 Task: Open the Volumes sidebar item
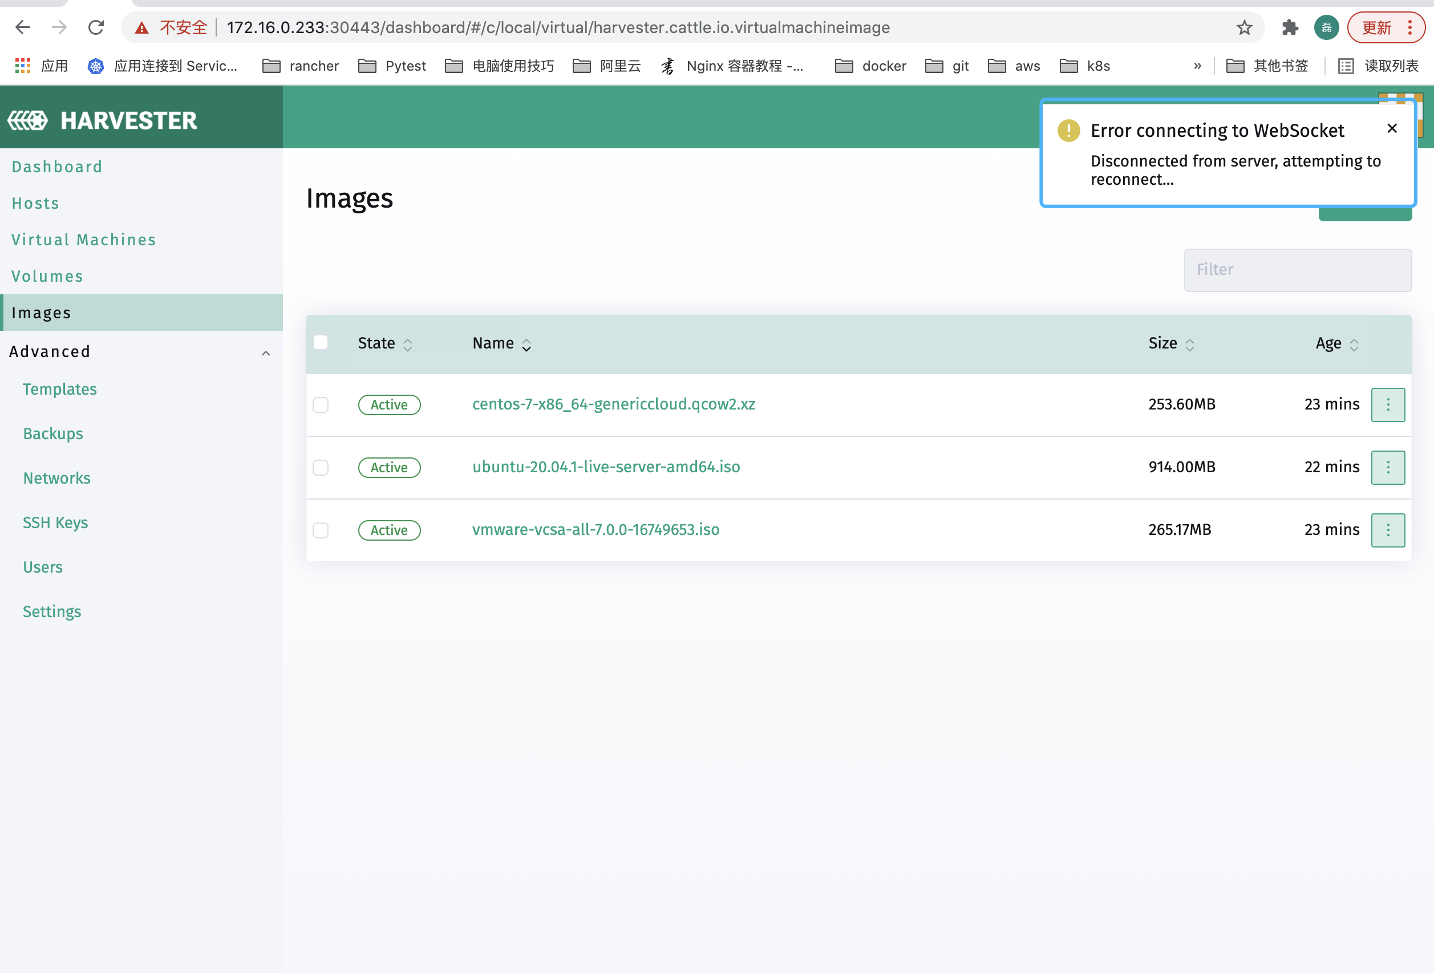pos(47,276)
